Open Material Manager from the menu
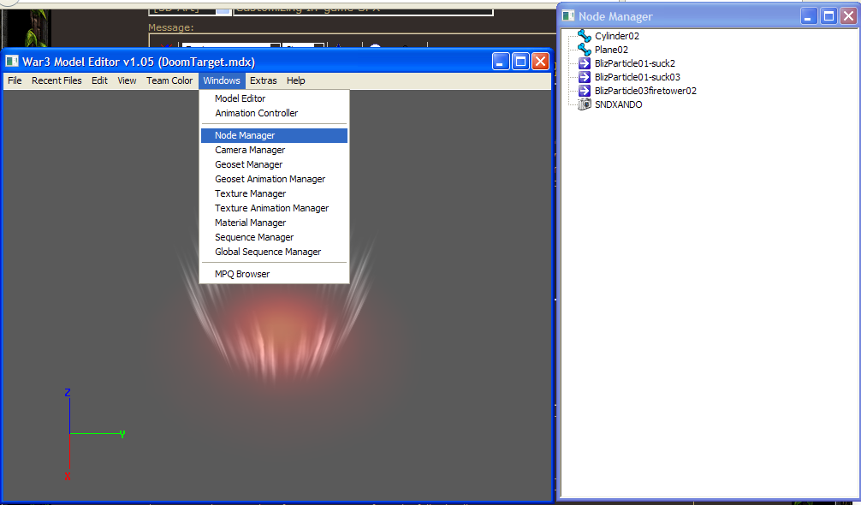The height and width of the screenshot is (505, 861). click(x=274, y=223)
